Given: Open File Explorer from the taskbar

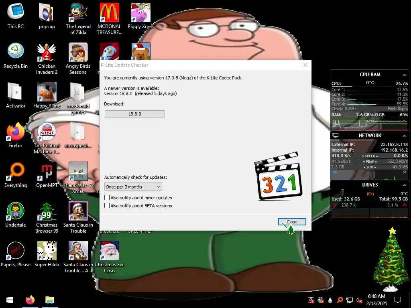Looking at the screenshot, I should [x=49, y=300].
